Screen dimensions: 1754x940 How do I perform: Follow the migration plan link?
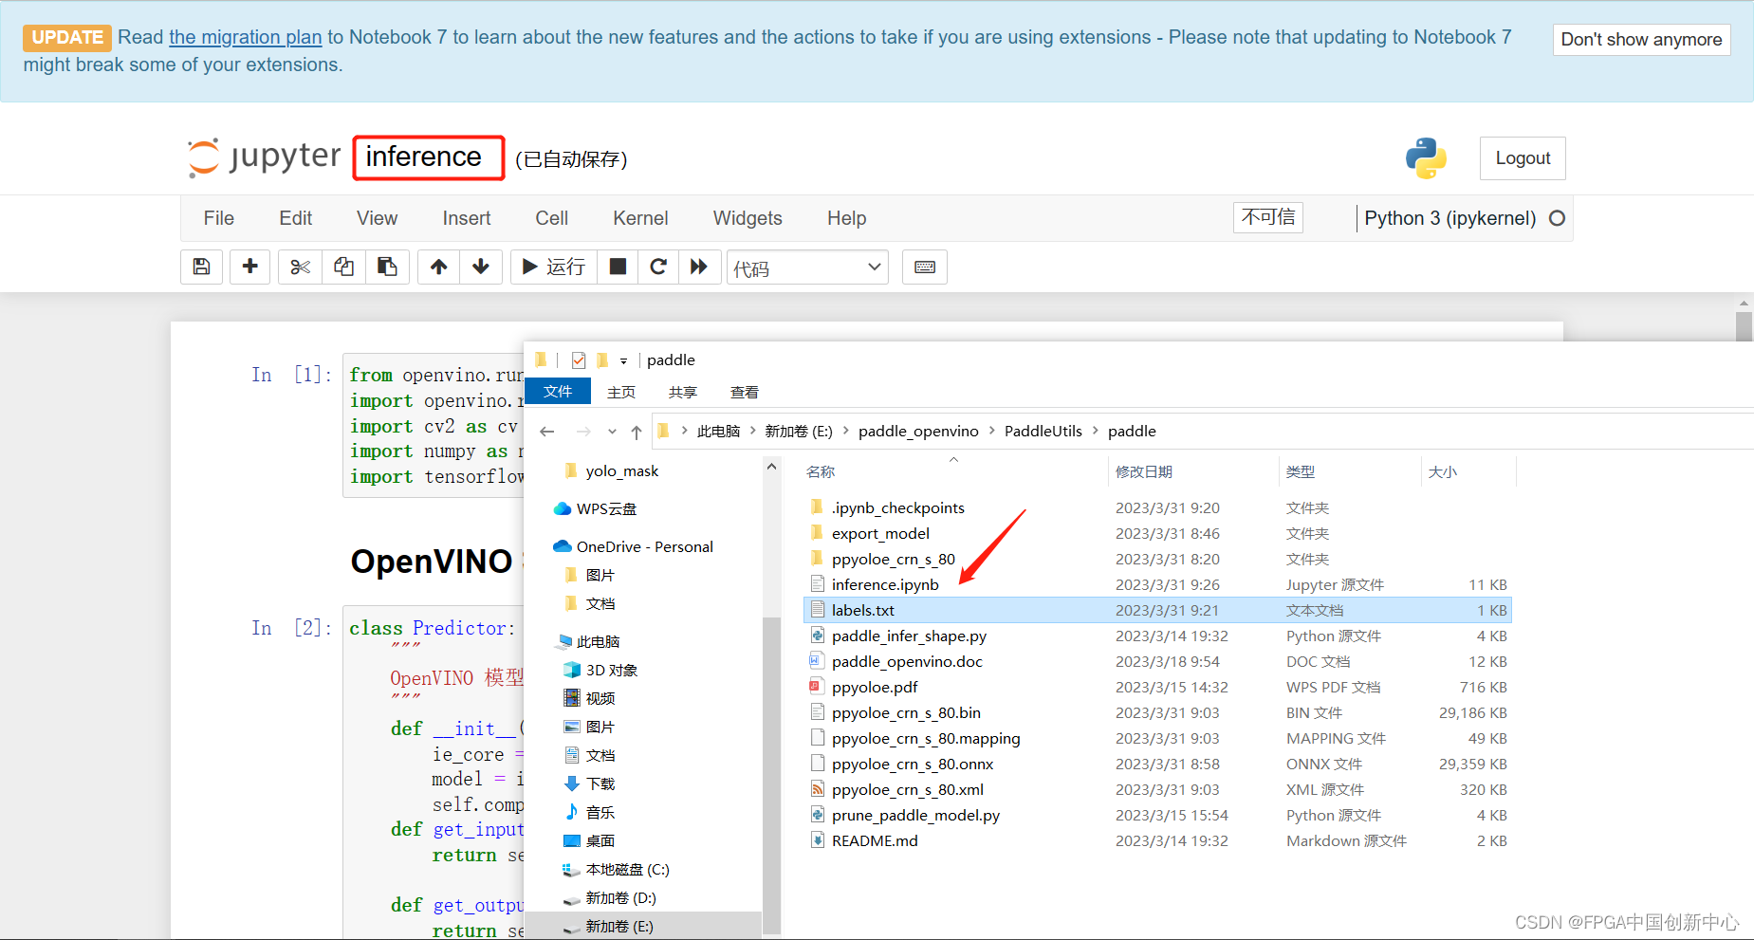pos(246,37)
